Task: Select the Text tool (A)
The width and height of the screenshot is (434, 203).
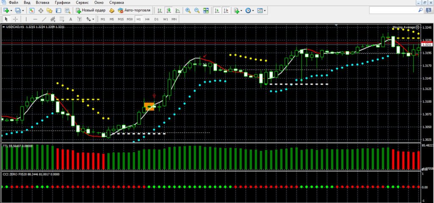Action: (x=71, y=19)
